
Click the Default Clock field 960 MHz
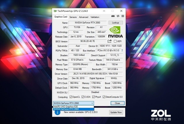[74, 88]
